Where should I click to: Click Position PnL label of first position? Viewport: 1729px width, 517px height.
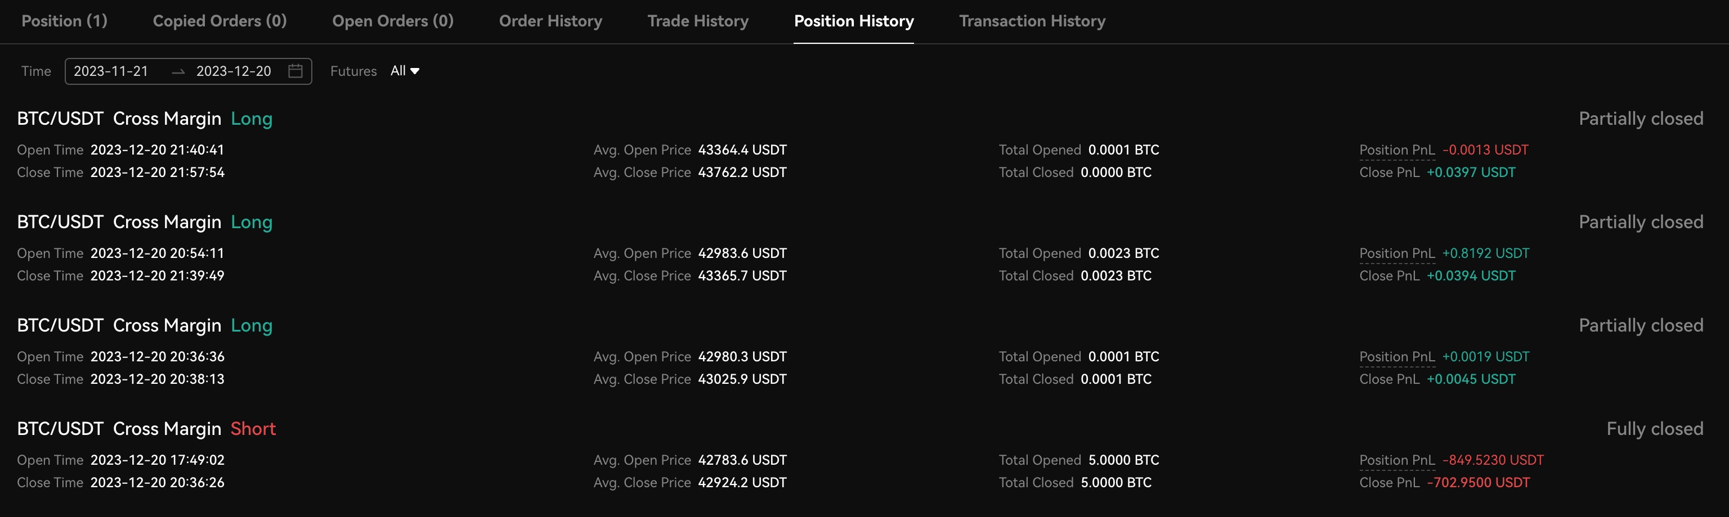click(x=1397, y=150)
